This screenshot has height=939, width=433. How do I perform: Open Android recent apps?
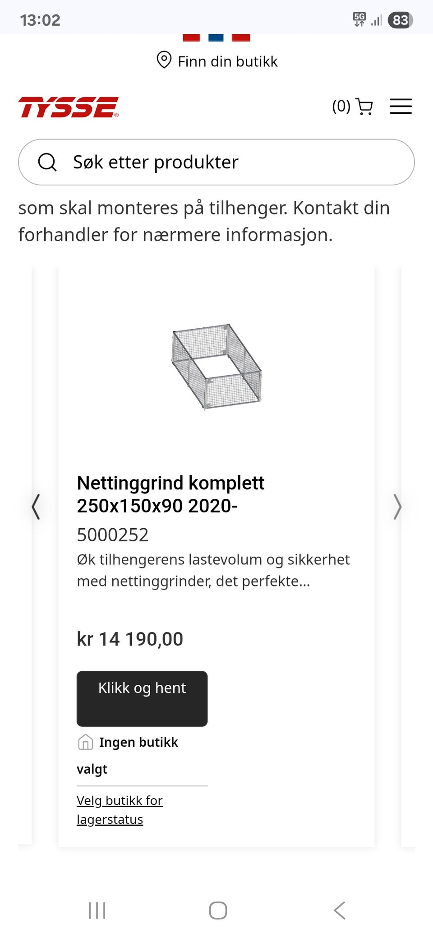click(97, 910)
